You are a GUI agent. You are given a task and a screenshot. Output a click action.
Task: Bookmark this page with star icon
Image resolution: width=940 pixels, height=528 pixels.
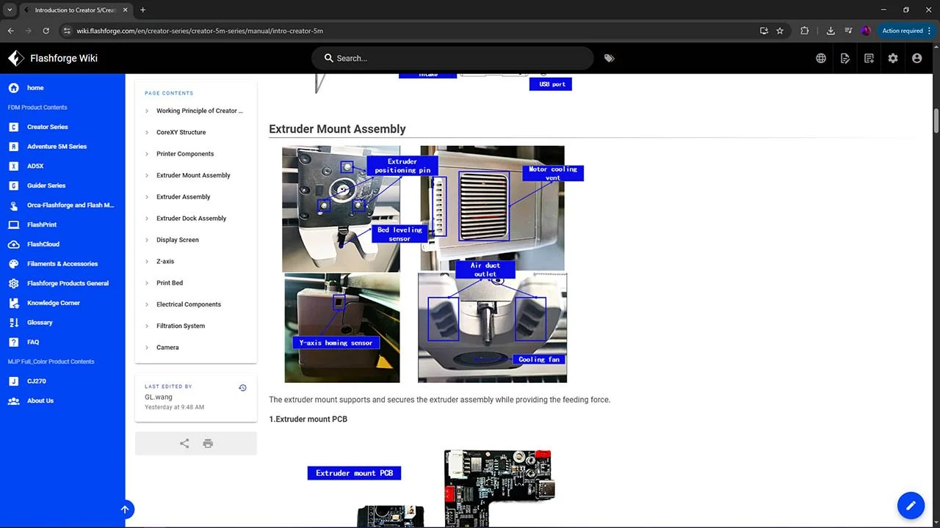point(780,31)
